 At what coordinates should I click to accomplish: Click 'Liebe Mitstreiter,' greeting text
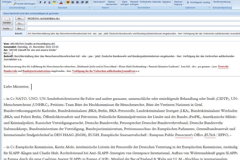(16, 87)
